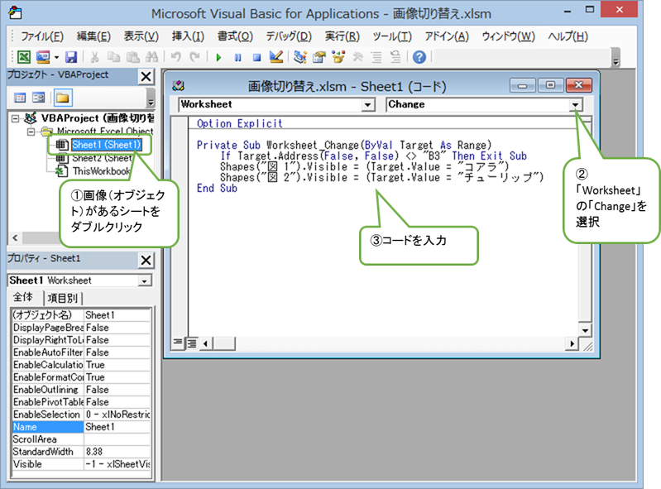The height and width of the screenshot is (489, 661).
Task: Collapse the VBAProject tree node
Action: click(15, 118)
